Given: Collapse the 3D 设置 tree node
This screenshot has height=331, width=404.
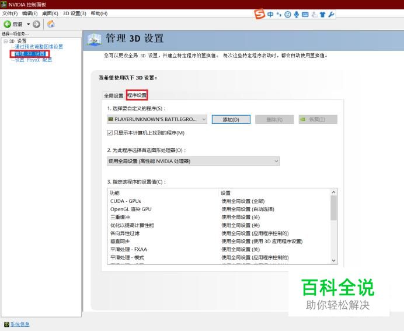Looking at the screenshot, I should pyautogui.click(x=6, y=41).
